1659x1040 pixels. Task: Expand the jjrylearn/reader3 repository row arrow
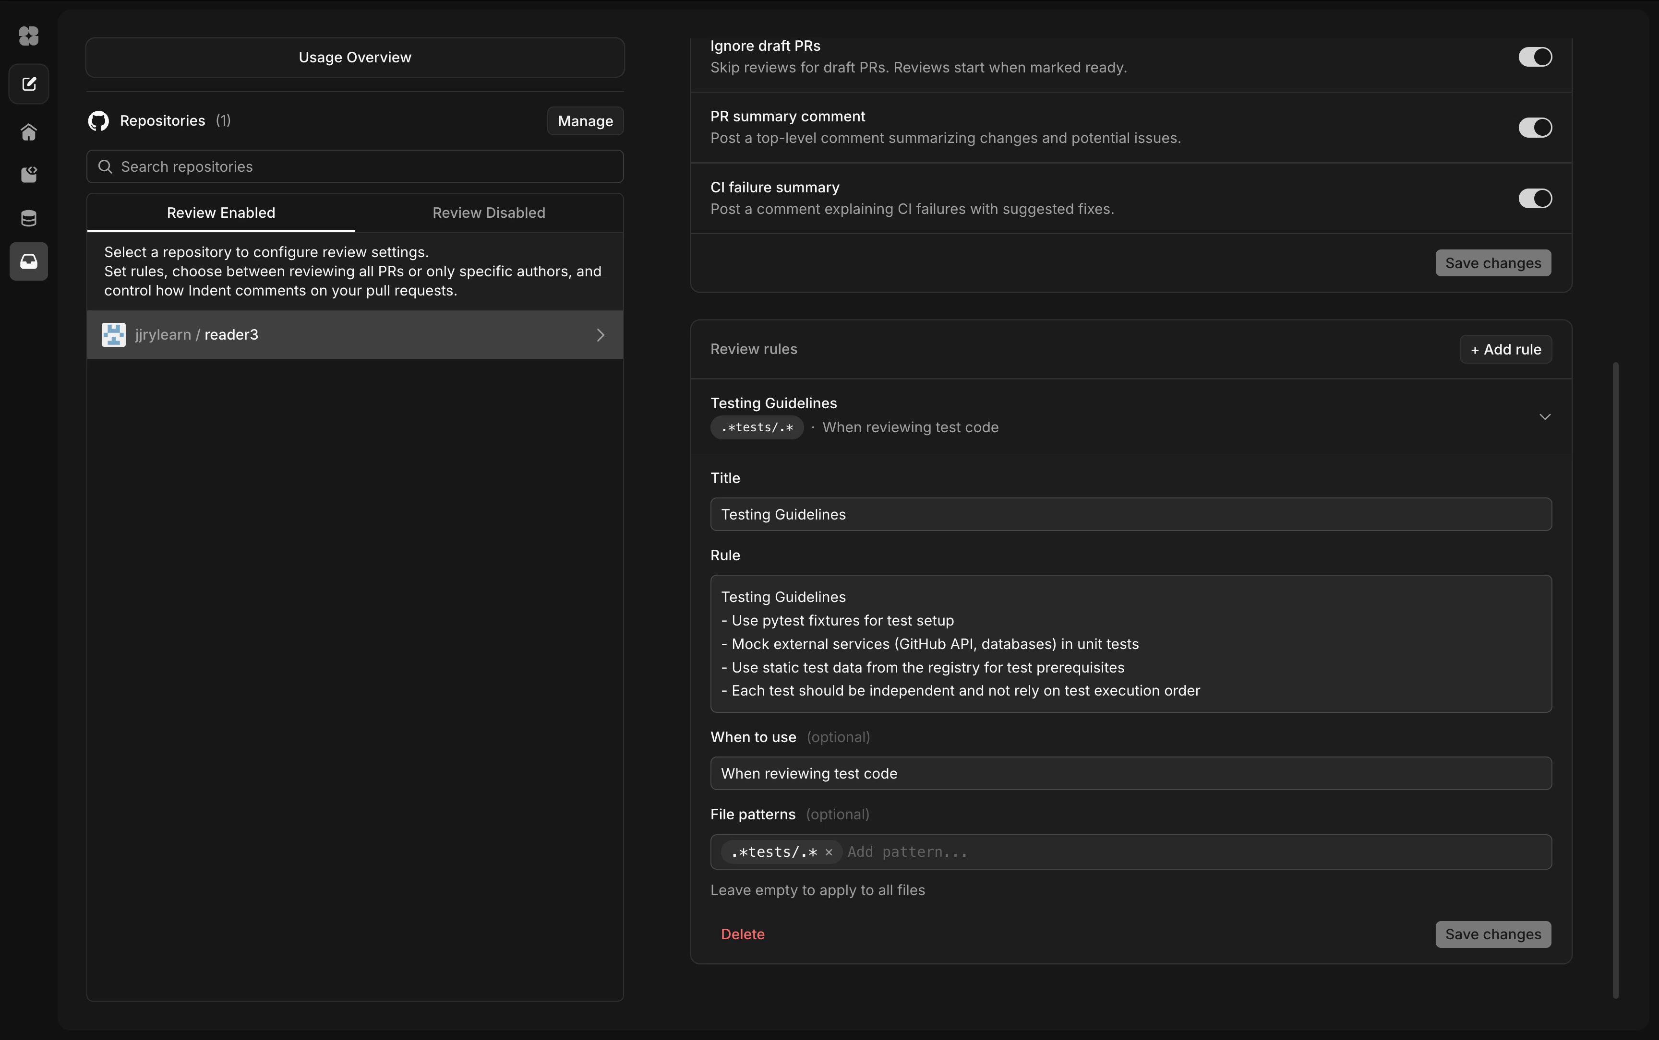click(600, 334)
